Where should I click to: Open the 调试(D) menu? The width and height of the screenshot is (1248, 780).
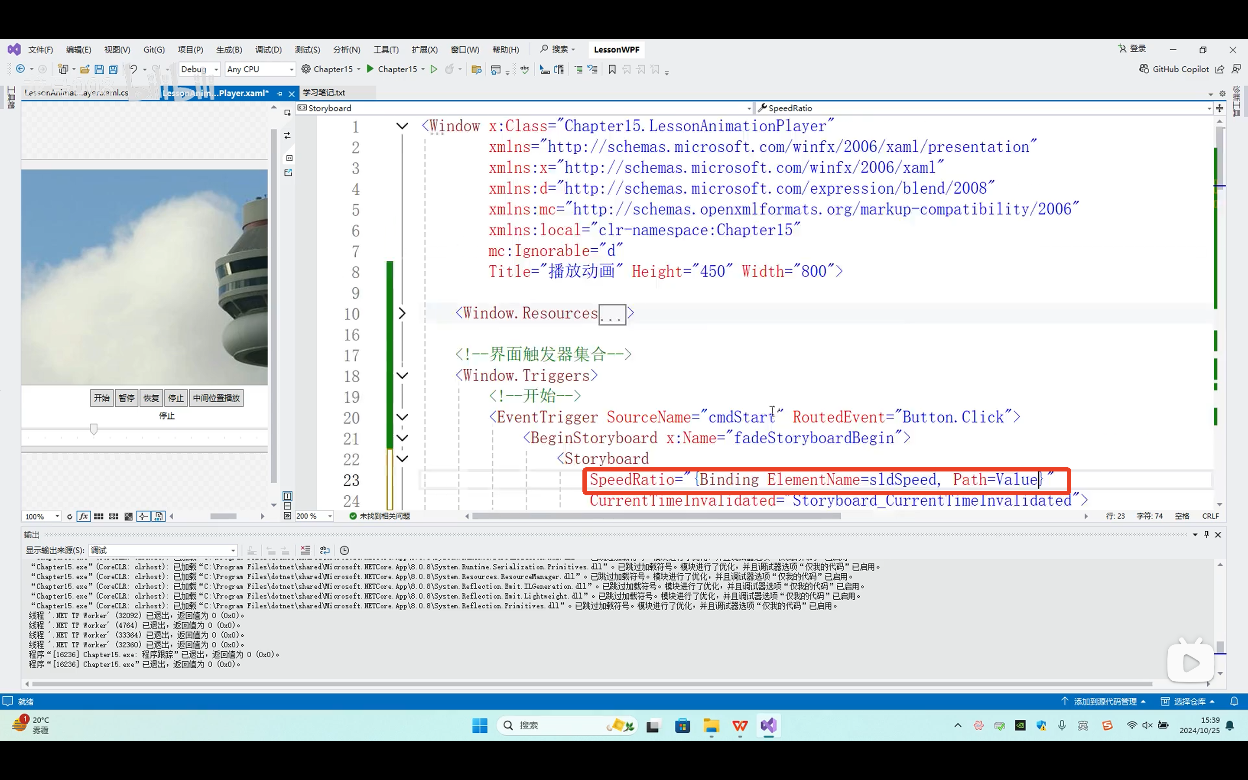tap(268, 49)
